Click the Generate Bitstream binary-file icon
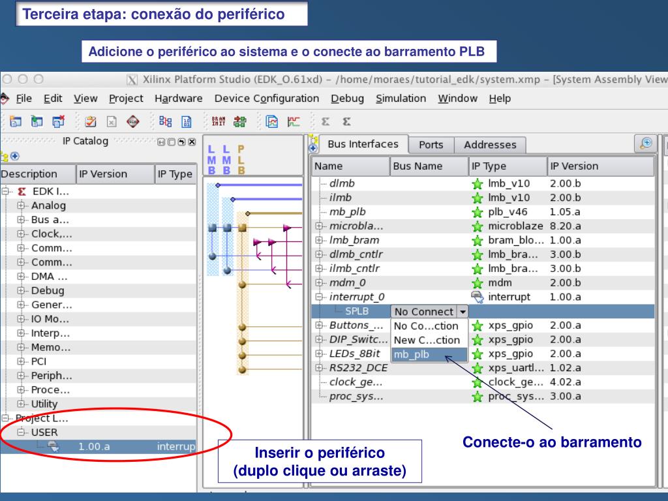This screenshot has height=501, width=668. (187, 122)
